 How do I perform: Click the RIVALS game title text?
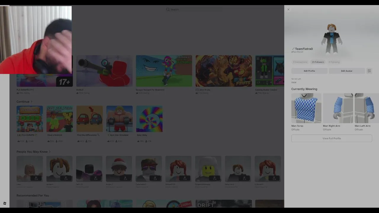point(80,90)
